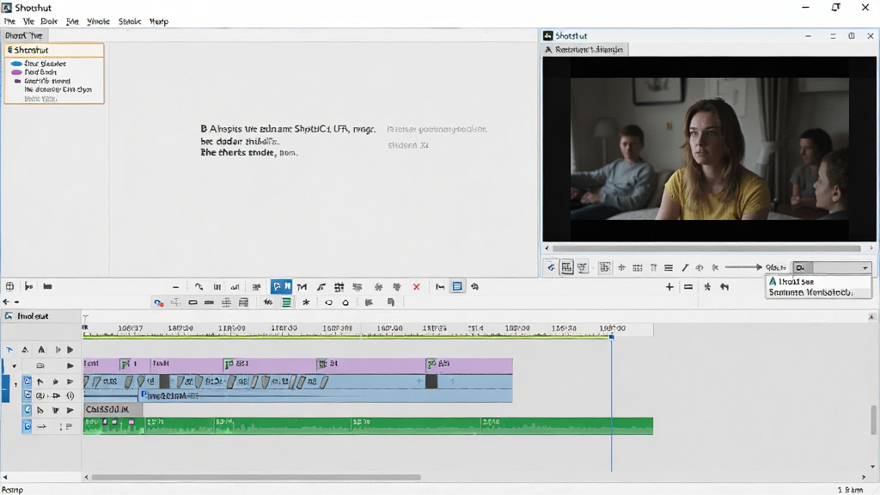
Task: Click the red X icon in timeline toolbar
Action: click(x=417, y=287)
